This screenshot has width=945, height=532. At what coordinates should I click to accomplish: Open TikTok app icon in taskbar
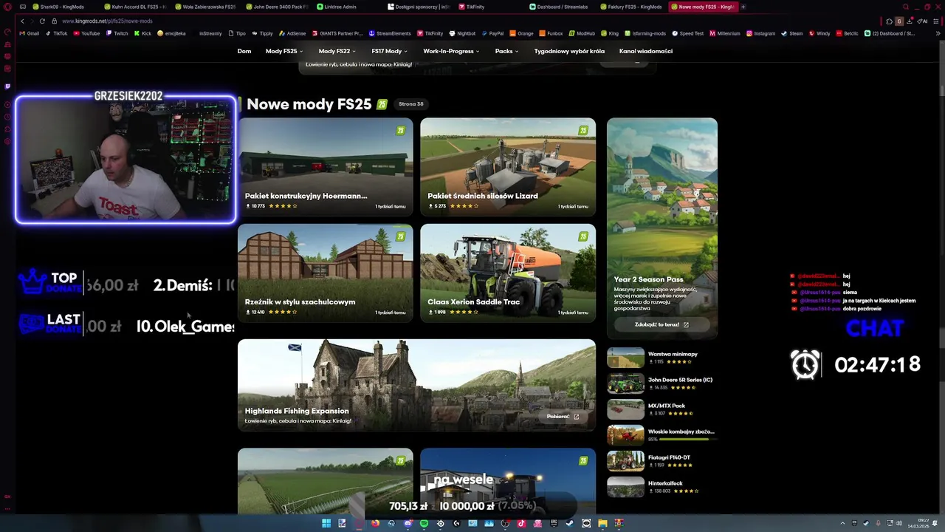click(521, 523)
